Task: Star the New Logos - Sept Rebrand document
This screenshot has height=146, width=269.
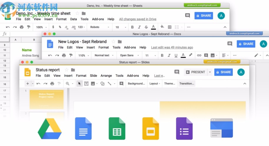Action: click(x=113, y=42)
